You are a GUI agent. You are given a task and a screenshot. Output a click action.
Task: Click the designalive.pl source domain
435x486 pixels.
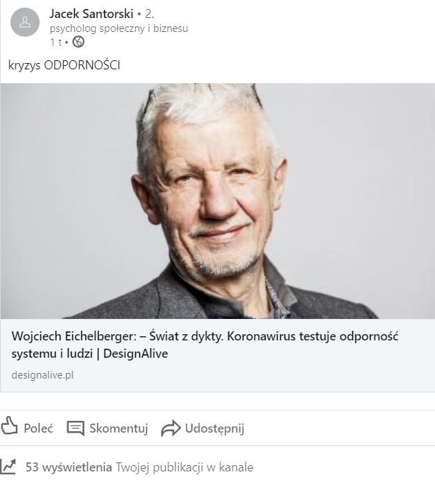click(42, 375)
